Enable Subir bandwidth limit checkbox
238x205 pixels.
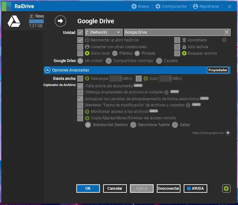coord(139,79)
